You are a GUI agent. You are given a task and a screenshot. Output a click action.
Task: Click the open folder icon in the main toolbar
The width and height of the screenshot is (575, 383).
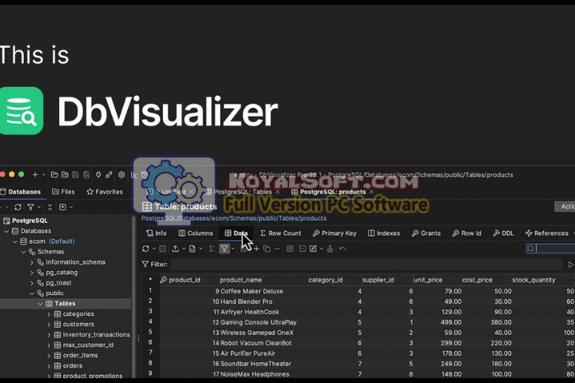click(54, 175)
